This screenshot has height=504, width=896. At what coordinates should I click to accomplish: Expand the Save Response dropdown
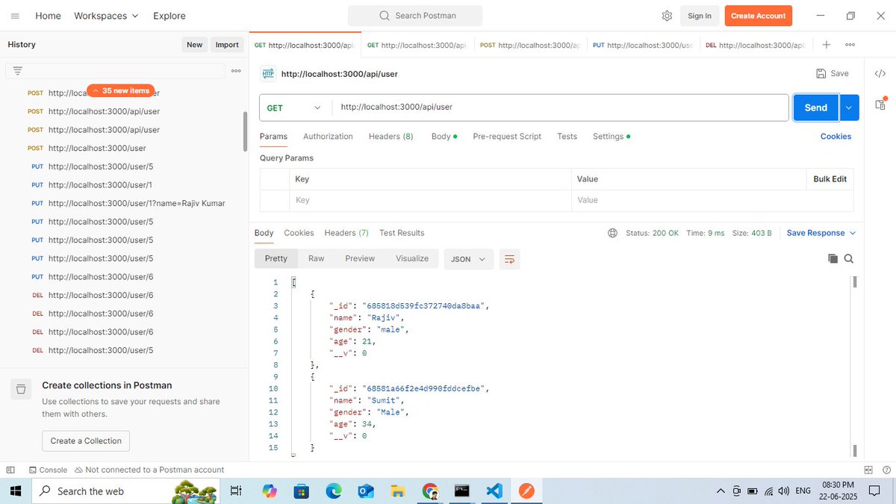(x=821, y=233)
